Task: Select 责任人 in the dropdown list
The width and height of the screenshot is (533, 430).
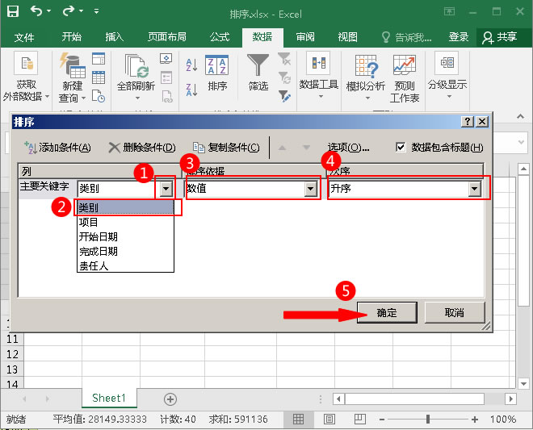Action: 125,265
